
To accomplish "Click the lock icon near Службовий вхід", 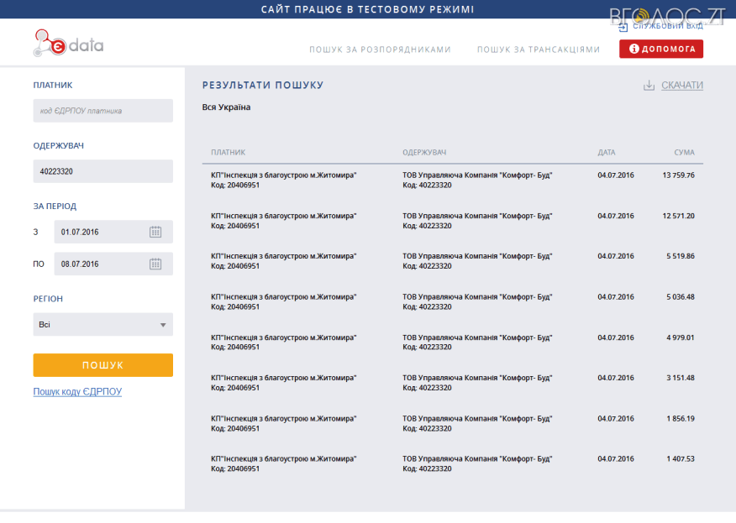I will [623, 26].
